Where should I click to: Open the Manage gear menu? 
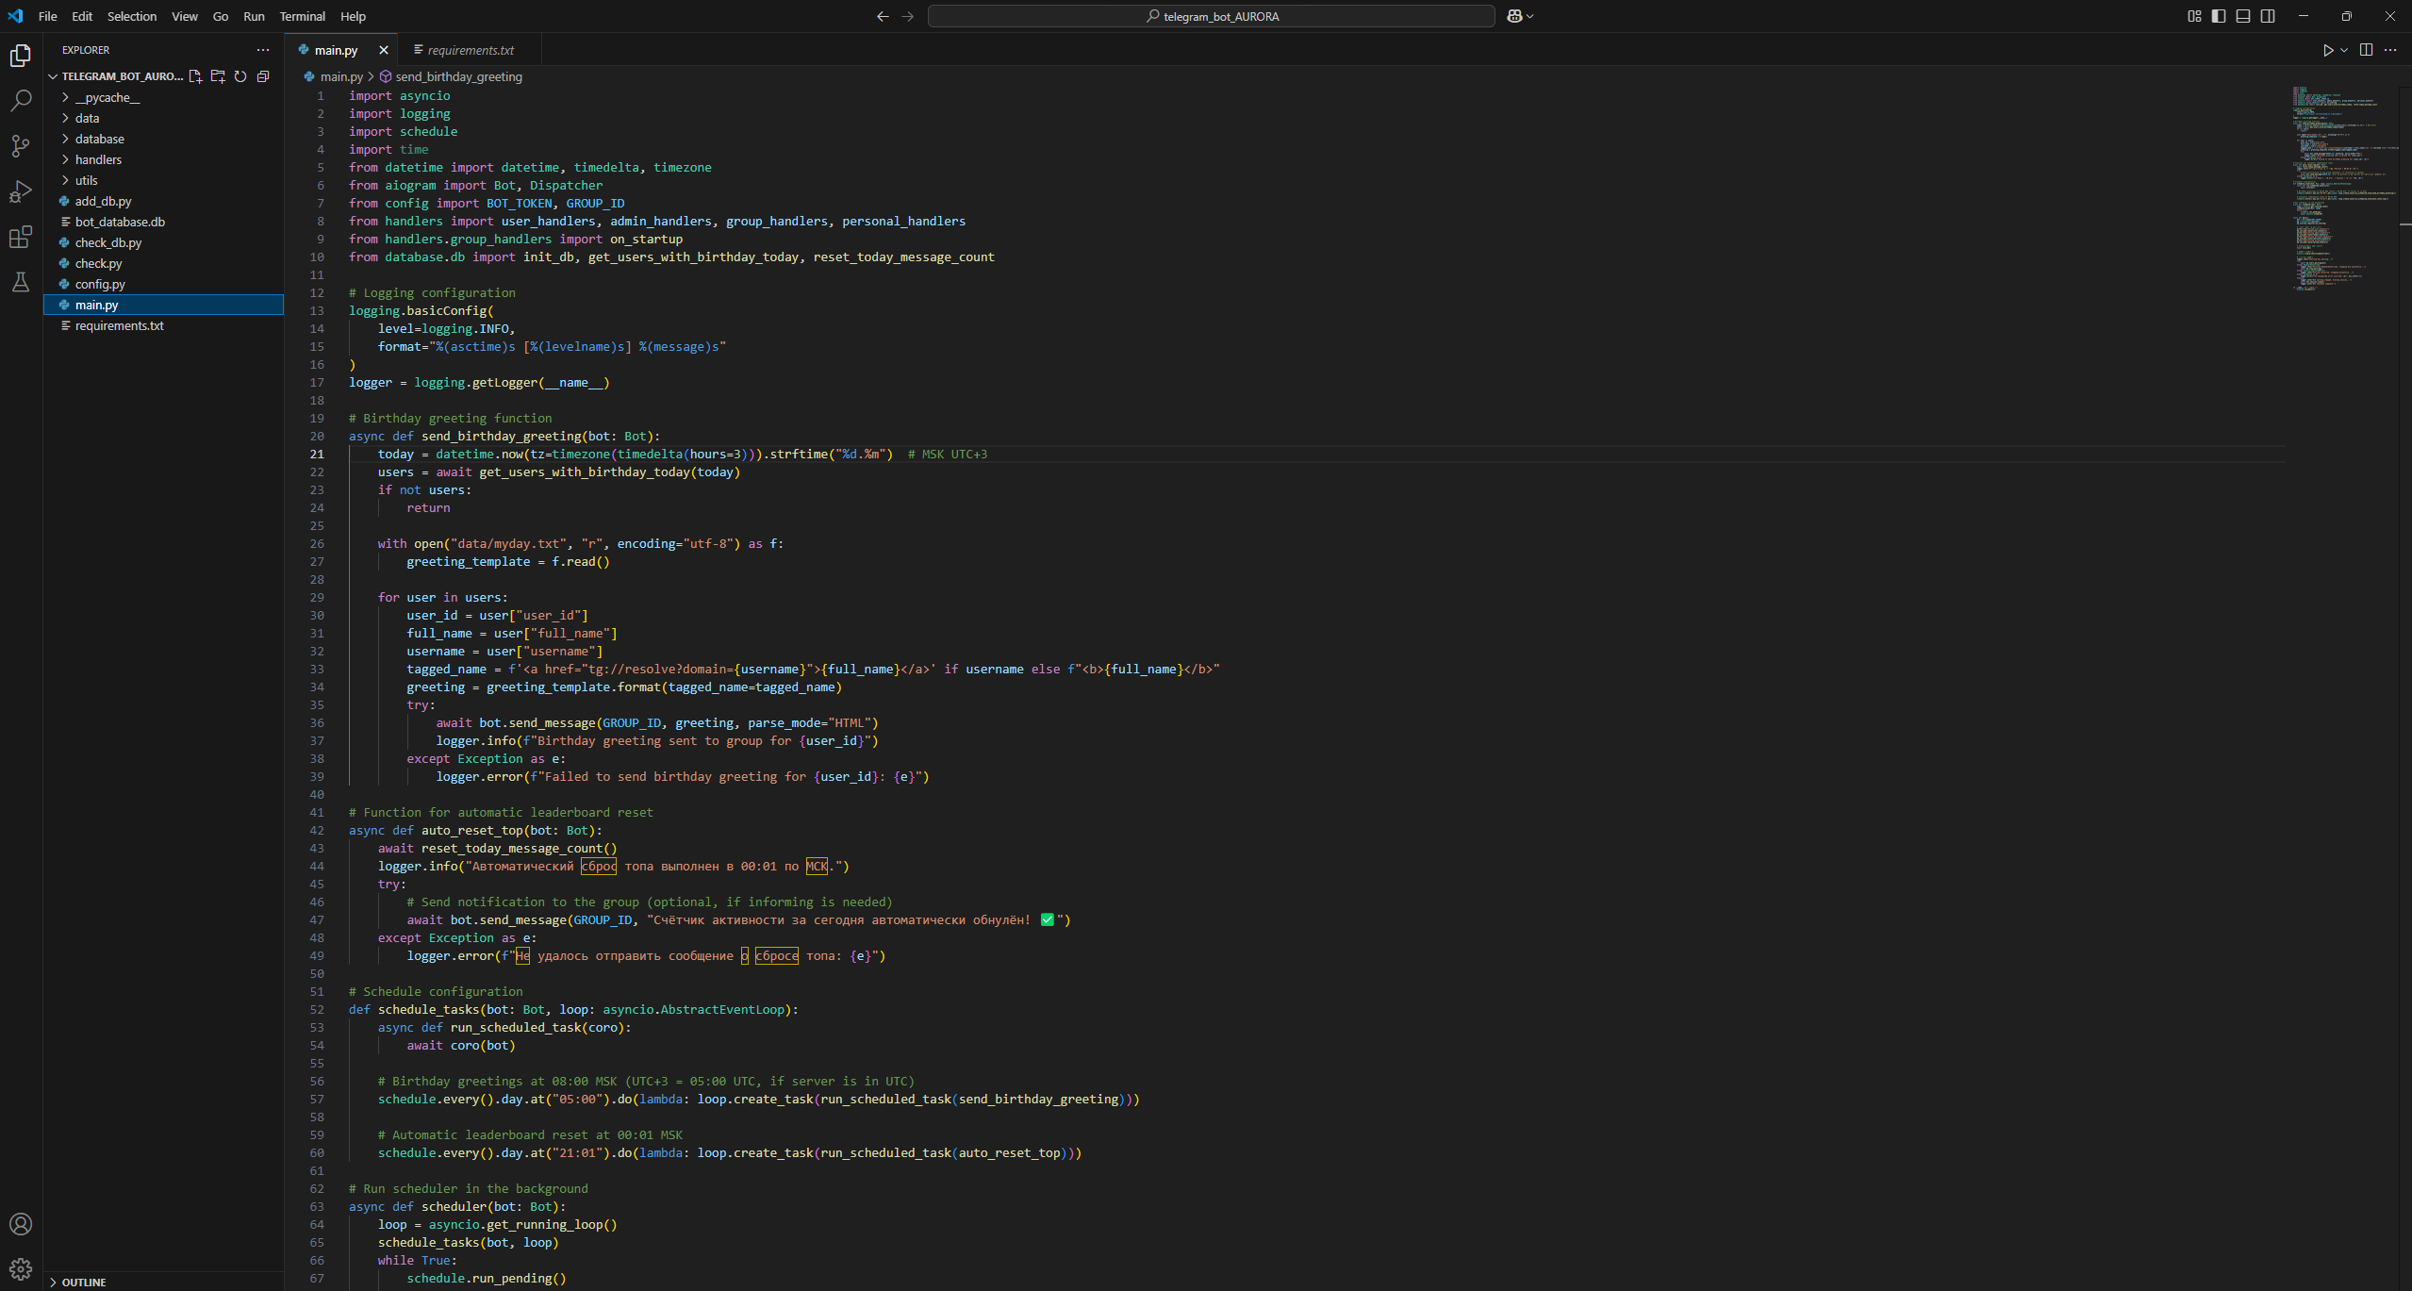tap(21, 1268)
